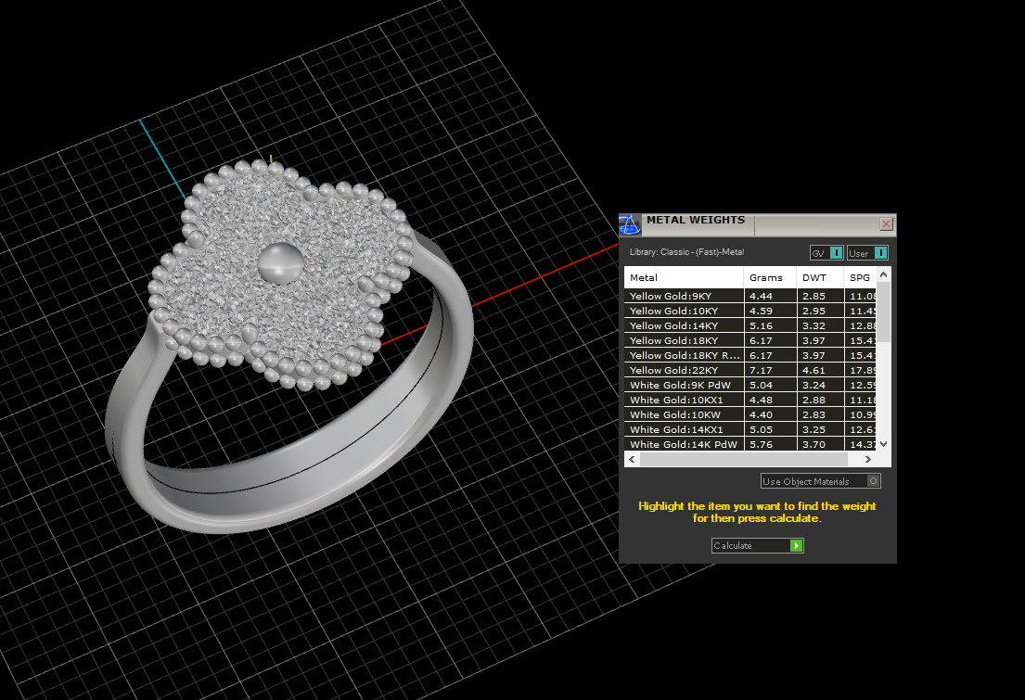Click the Metal Weights scale icon
Screen dimensions: 1025x700
(x=630, y=224)
